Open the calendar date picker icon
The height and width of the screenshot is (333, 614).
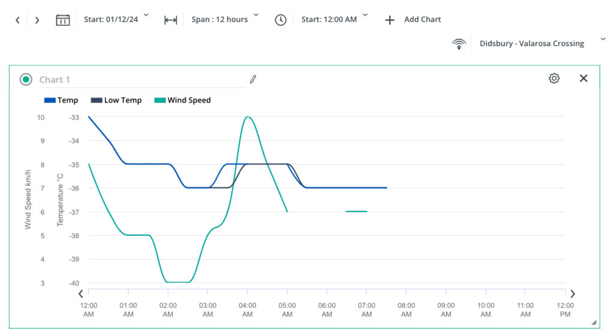pyautogui.click(x=63, y=20)
